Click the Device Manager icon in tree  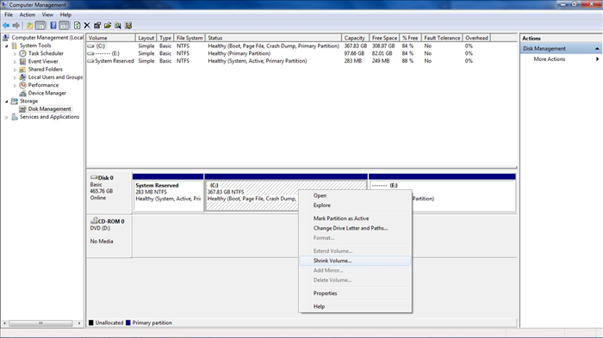(22, 93)
